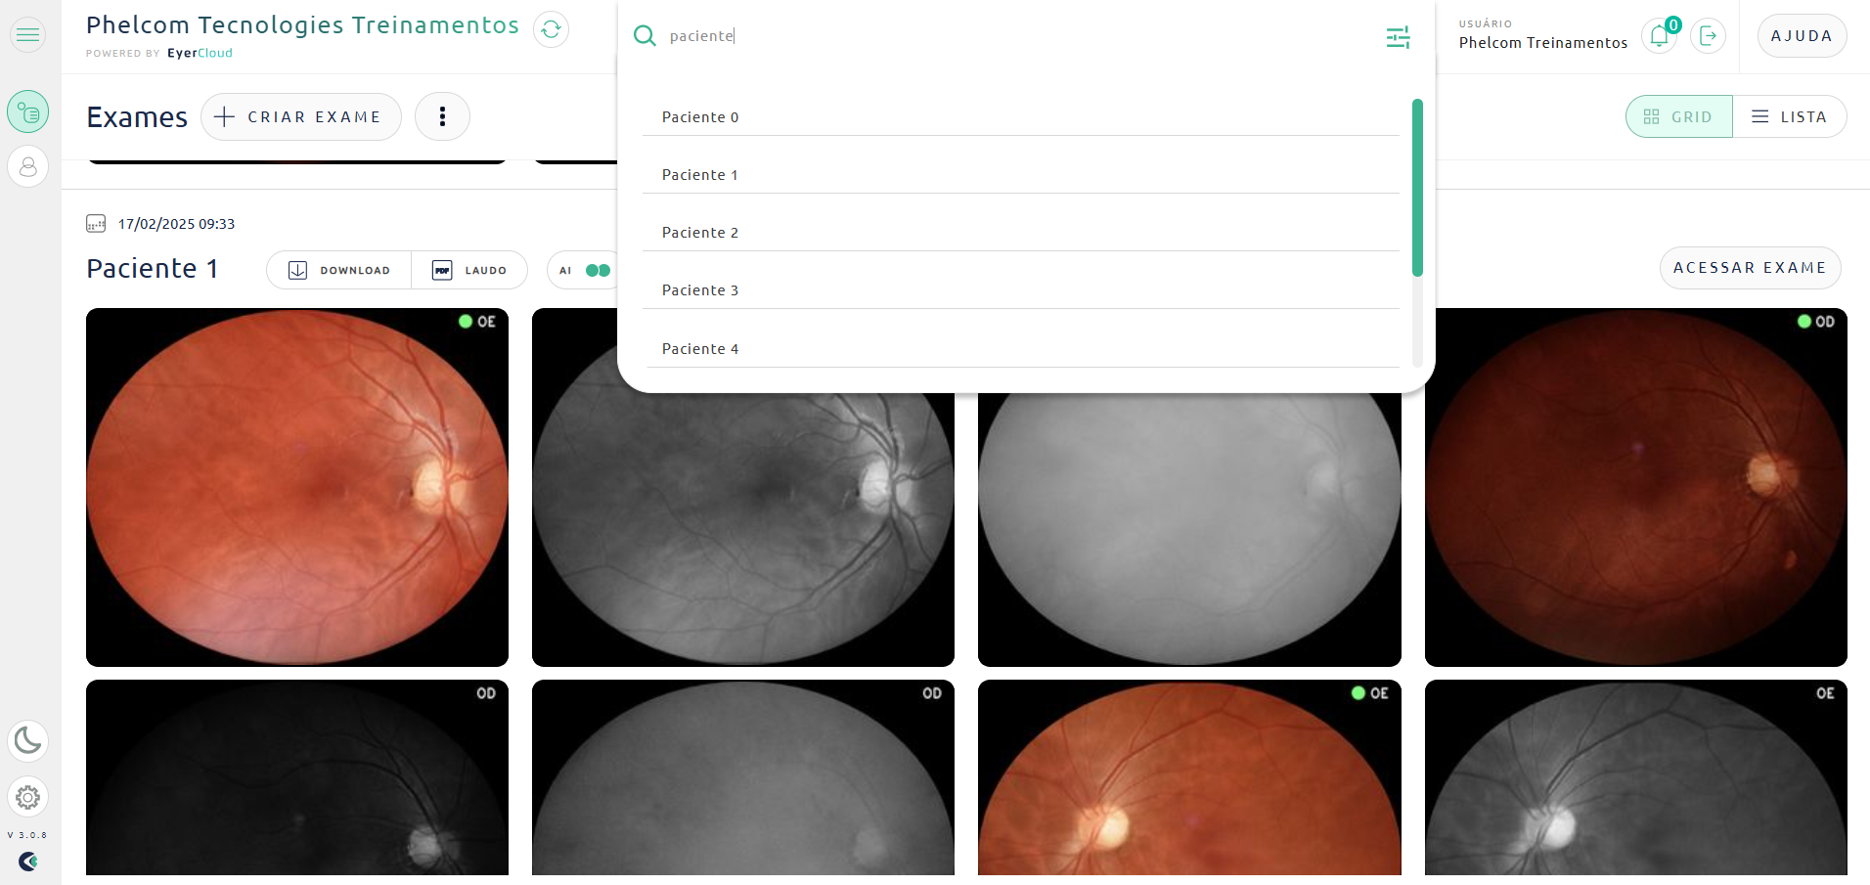1870x885 pixels.
Task: Click CRIAR EXAME to create an exam
Action: pyautogui.click(x=301, y=117)
